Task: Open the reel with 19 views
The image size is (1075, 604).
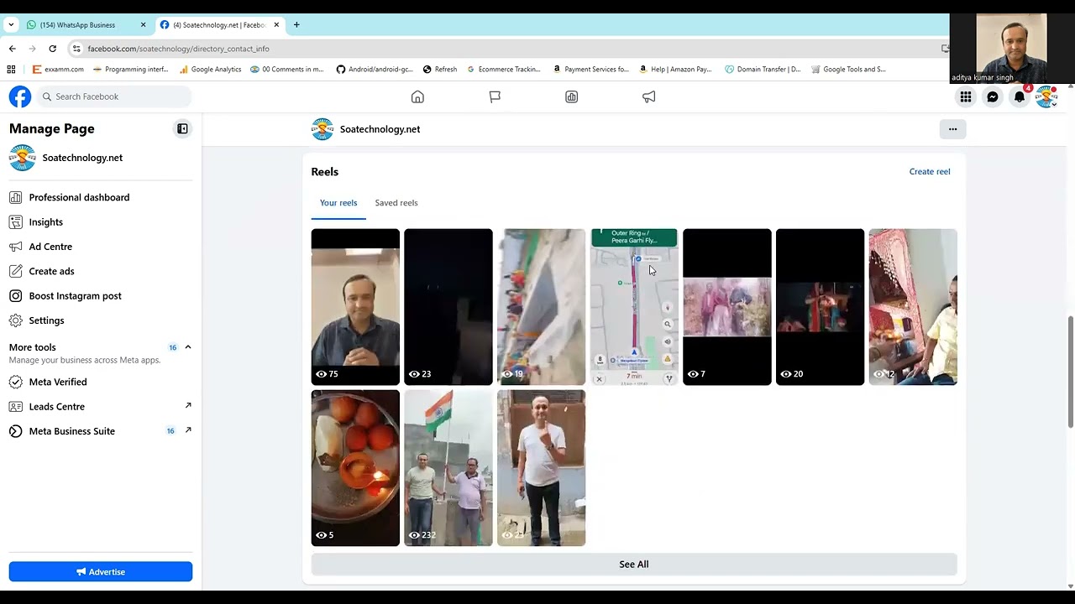Action: coord(542,307)
